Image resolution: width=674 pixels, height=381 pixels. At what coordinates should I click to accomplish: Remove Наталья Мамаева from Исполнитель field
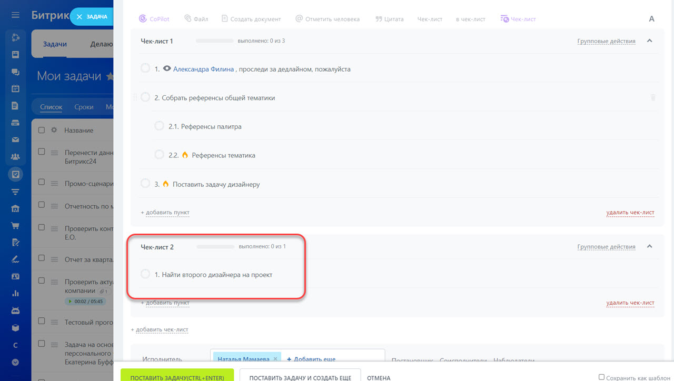coord(275,359)
